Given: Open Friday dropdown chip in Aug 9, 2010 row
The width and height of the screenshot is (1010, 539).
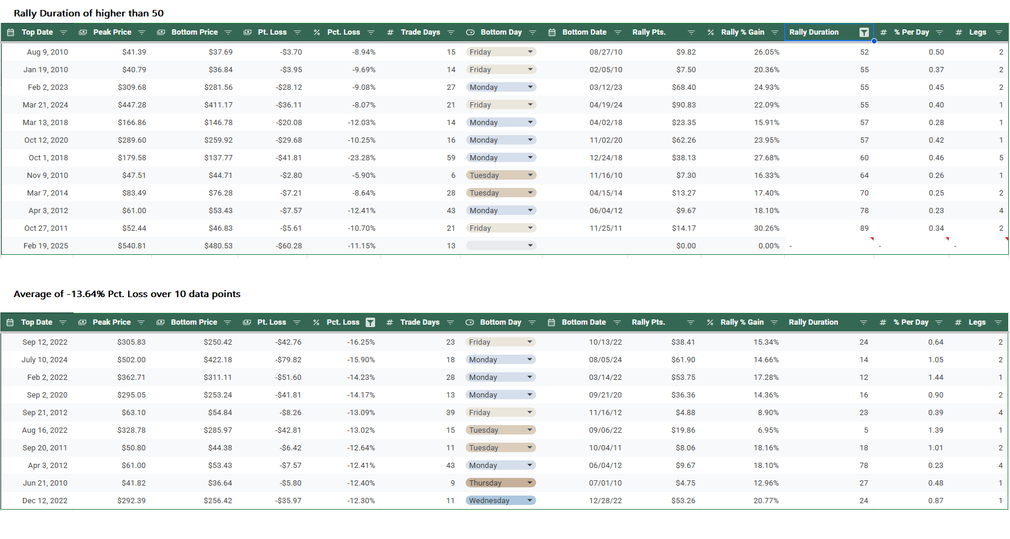Looking at the screenshot, I should click(x=501, y=52).
